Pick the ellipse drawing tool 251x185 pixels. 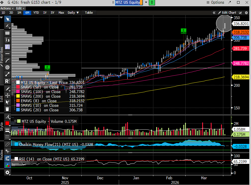(x=7, y=67)
